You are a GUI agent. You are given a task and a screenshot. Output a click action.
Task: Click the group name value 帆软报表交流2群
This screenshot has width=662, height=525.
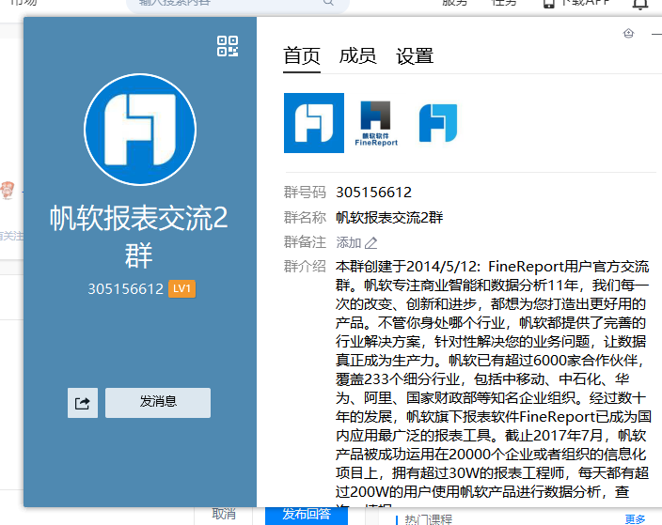389,218
